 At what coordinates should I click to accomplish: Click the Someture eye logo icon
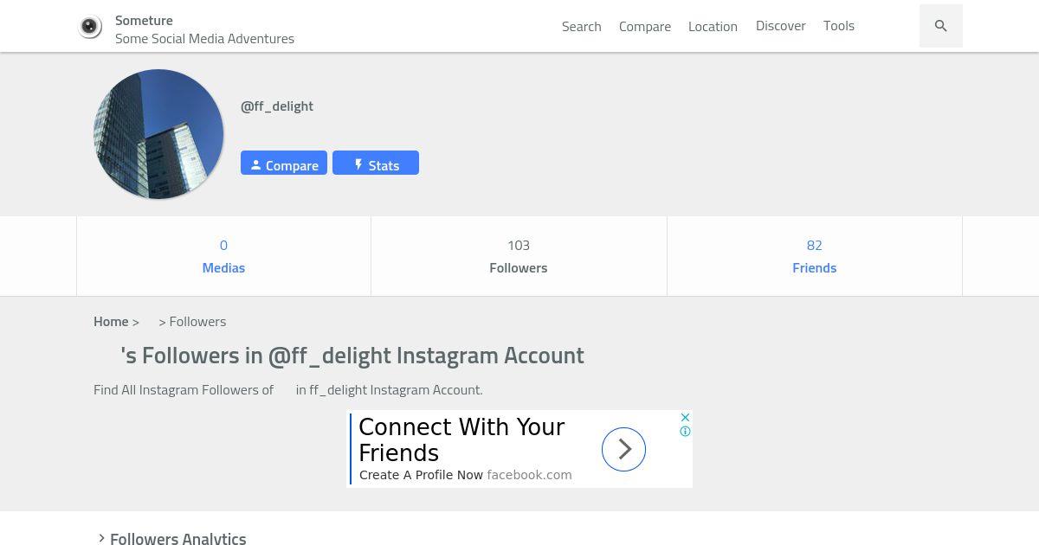[x=91, y=27]
